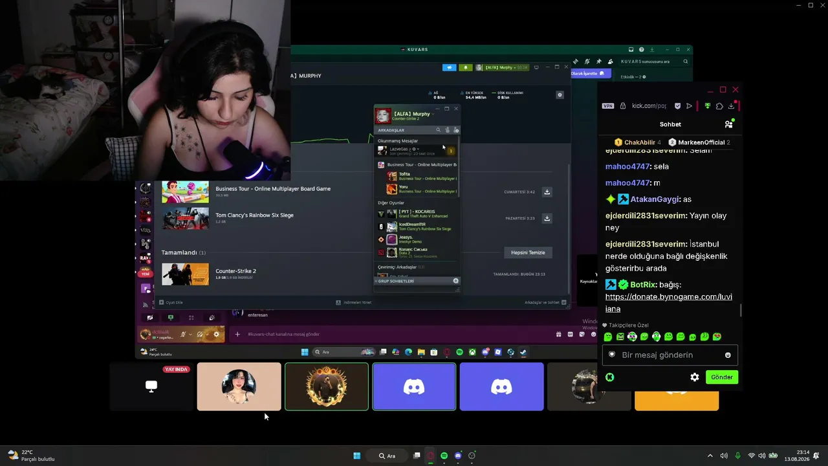Screen dimensions: 828x466
Task: Open Discord from the bottom Windows taskbar
Action: (458, 456)
